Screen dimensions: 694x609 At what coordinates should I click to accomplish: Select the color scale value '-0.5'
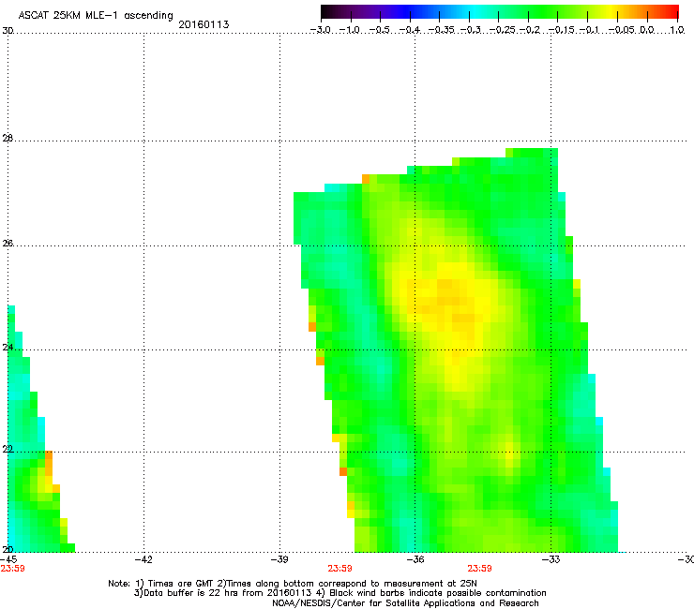tap(379, 30)
